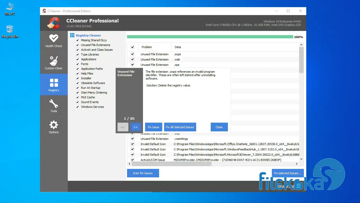Toggle Windows Services checkbox

(x=78, y=107)
